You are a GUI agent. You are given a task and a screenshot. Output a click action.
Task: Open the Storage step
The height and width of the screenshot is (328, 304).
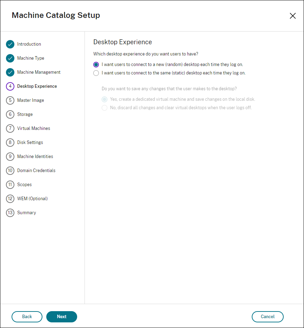click(x=25, y=114)
